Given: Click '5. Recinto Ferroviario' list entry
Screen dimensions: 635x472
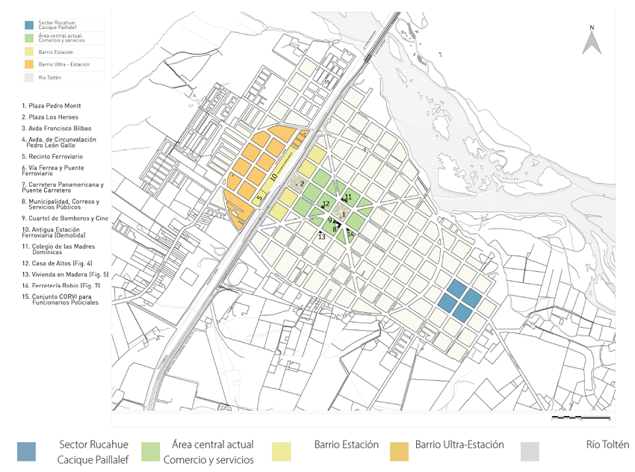Looking at the screenshot, I should (52, 157).
